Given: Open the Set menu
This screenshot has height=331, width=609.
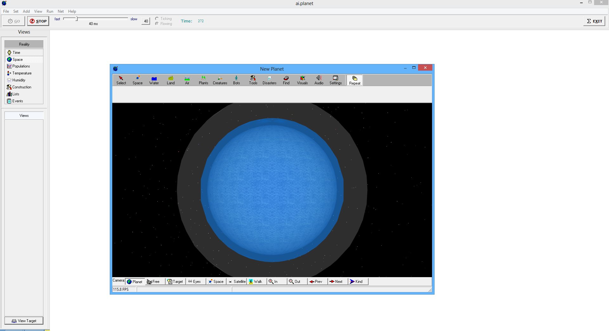Looking at the screenshot, I should coord(16,11).
